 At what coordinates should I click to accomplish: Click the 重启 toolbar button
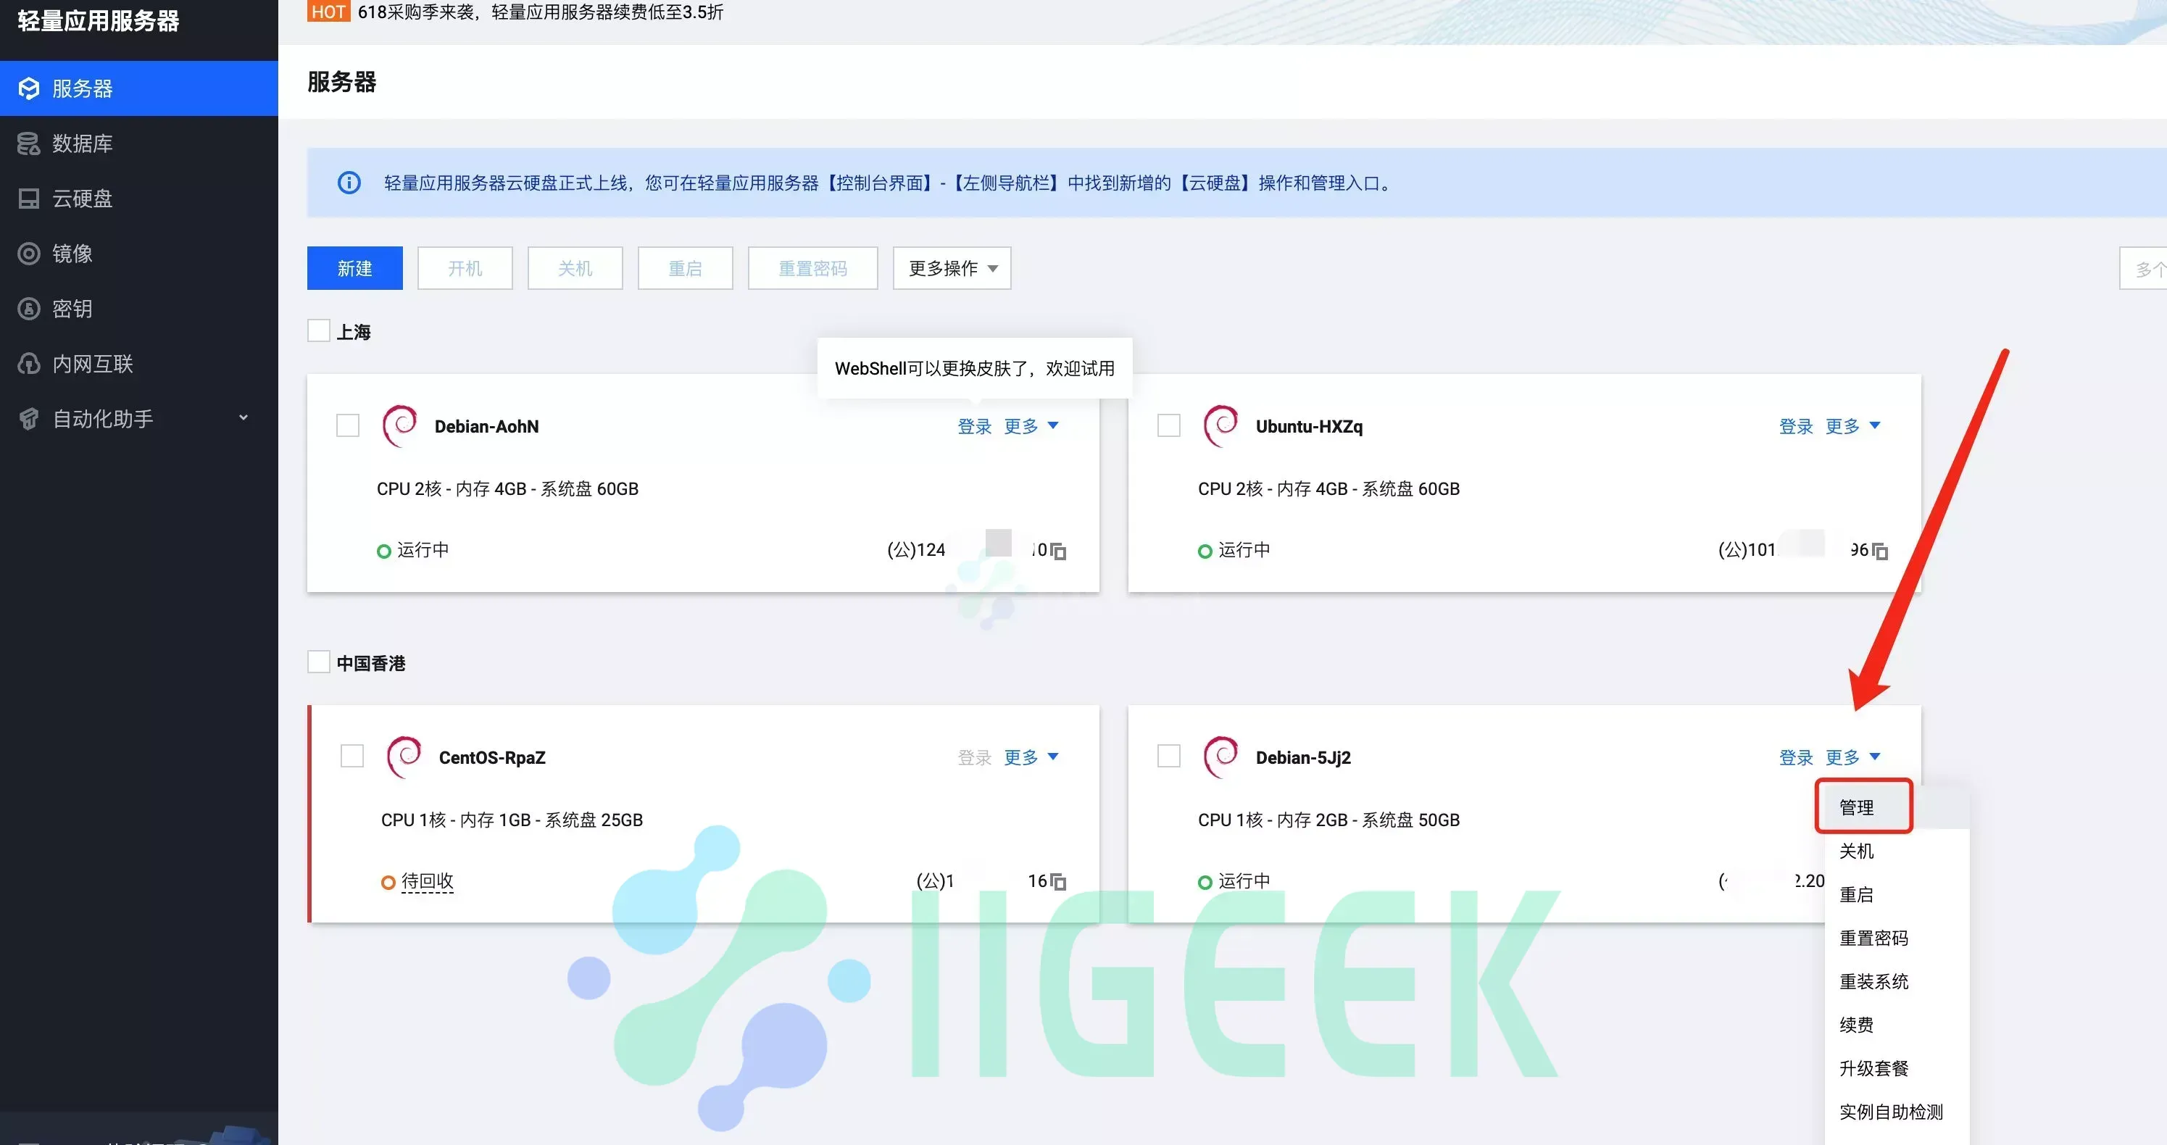686,268
